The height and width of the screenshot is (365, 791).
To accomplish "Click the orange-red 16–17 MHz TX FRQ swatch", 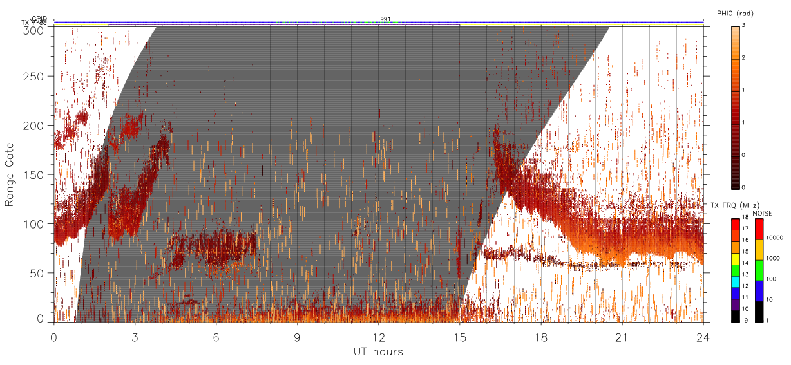I will coord(736,236).
